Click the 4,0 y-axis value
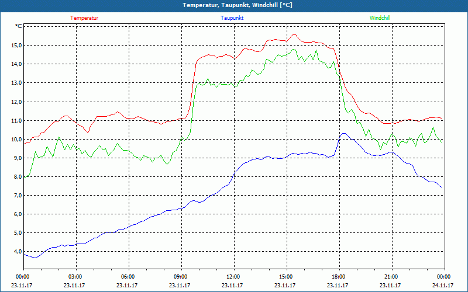This screenshot has width=468, height=292. tap(18, 252)
